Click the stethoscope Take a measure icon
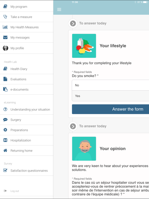The image size is (149, 199). point(5,17)
